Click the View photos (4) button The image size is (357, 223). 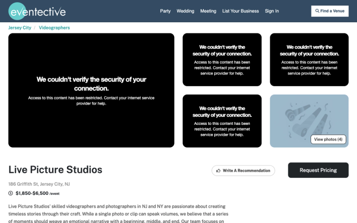(x=328, y=139)
